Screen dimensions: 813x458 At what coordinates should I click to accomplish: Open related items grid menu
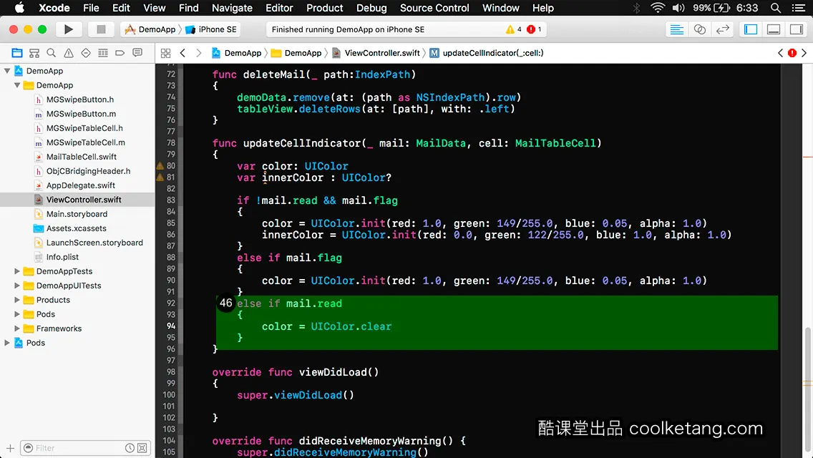(x=165, y=53)
